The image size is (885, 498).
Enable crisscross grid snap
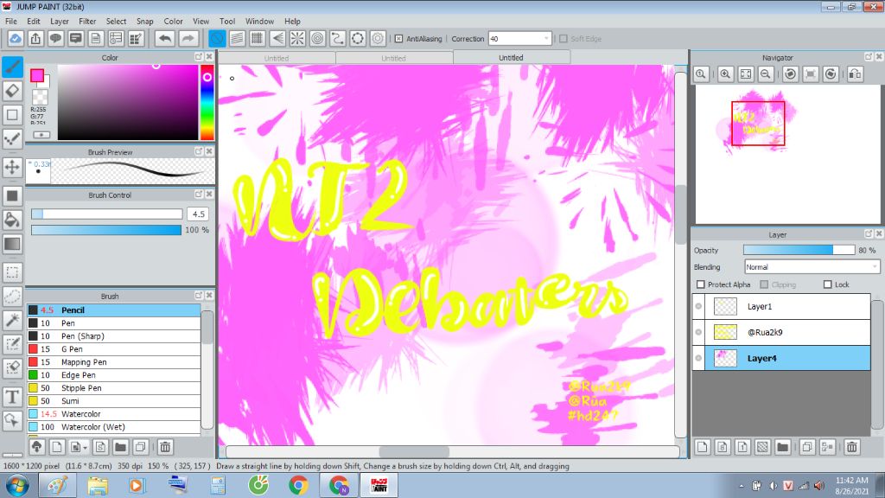(257, 38)
